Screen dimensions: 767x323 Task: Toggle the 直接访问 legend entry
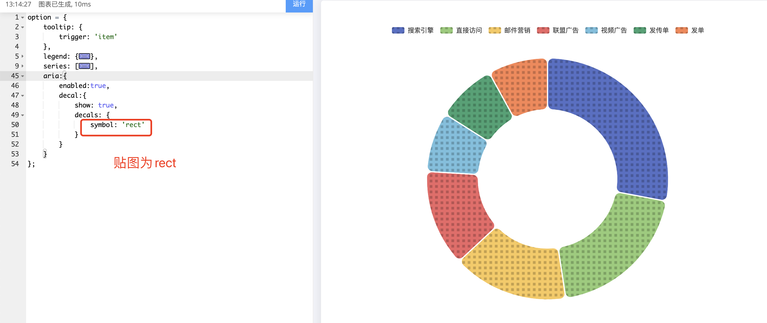[x=469, y=30]
